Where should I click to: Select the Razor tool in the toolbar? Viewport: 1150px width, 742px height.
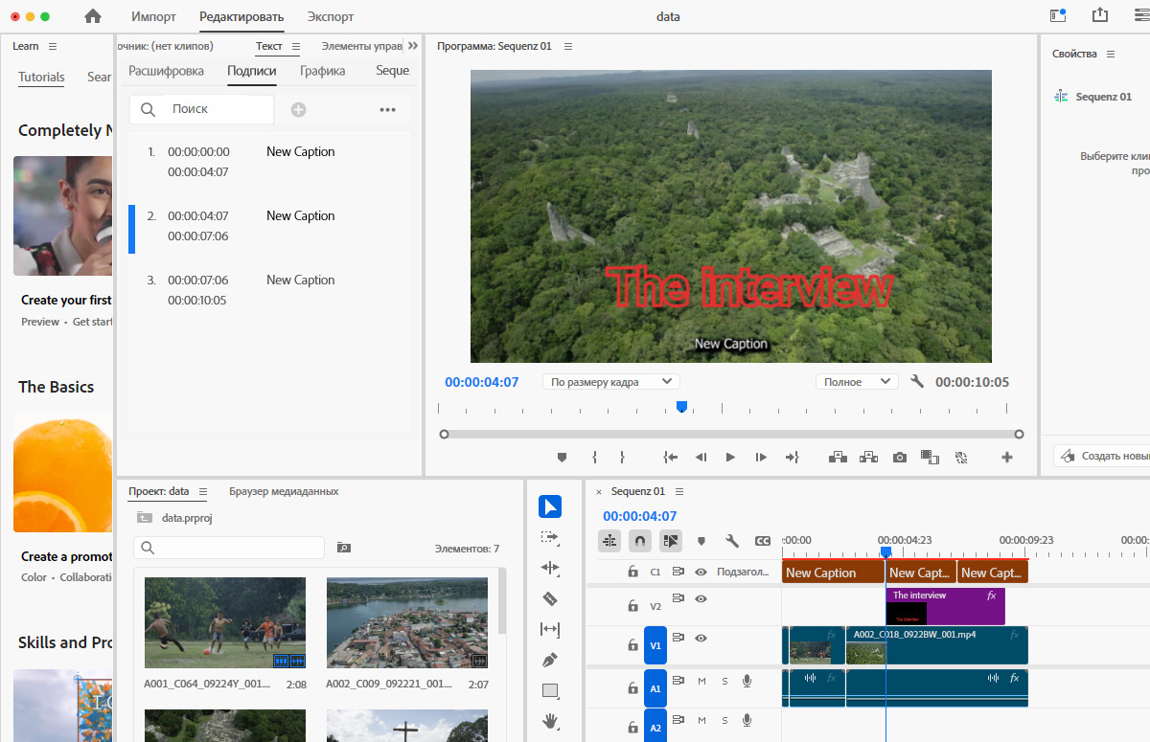[550, 598]
